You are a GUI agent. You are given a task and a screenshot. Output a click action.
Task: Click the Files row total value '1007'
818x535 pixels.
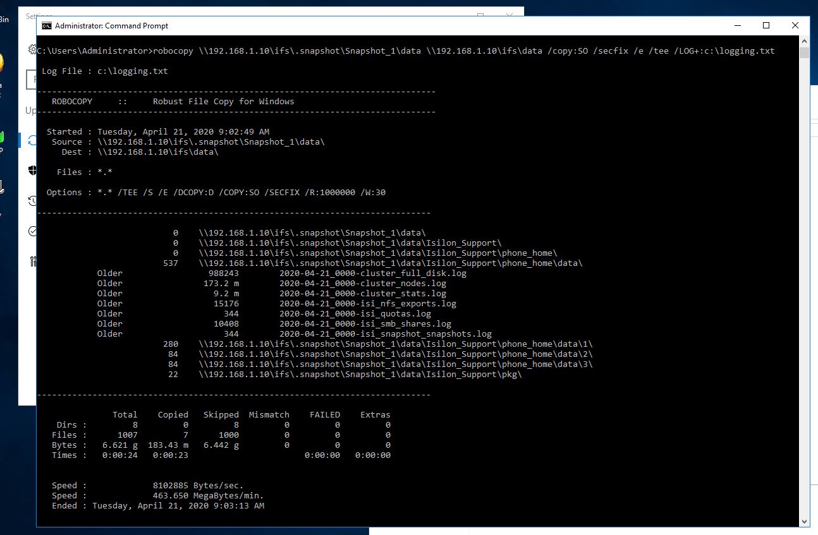128,435
